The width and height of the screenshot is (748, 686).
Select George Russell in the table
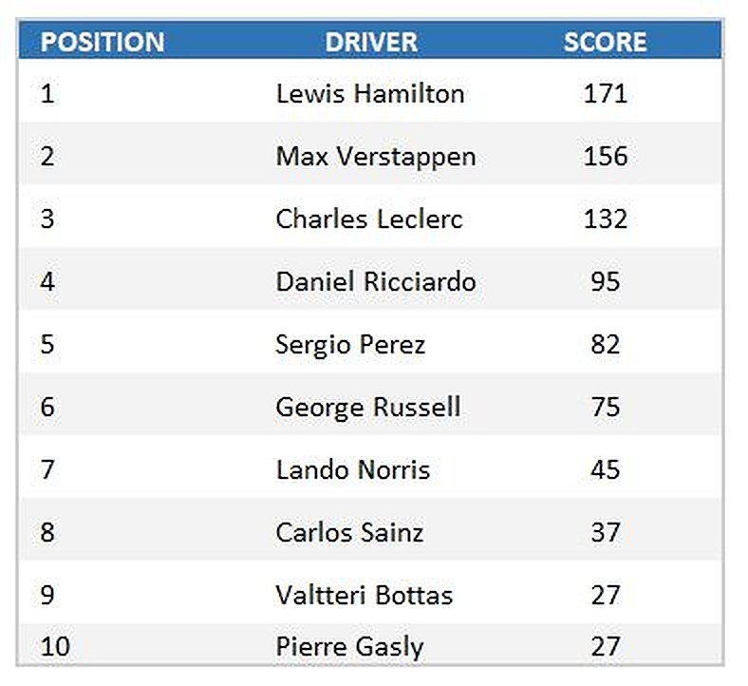click(368, 408)
